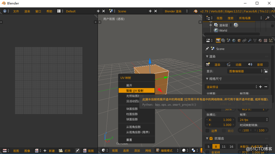Collapse the 抗锯齿 panel triangle
The height and width of the screenshot is (154, 275).
pos(207,138)
